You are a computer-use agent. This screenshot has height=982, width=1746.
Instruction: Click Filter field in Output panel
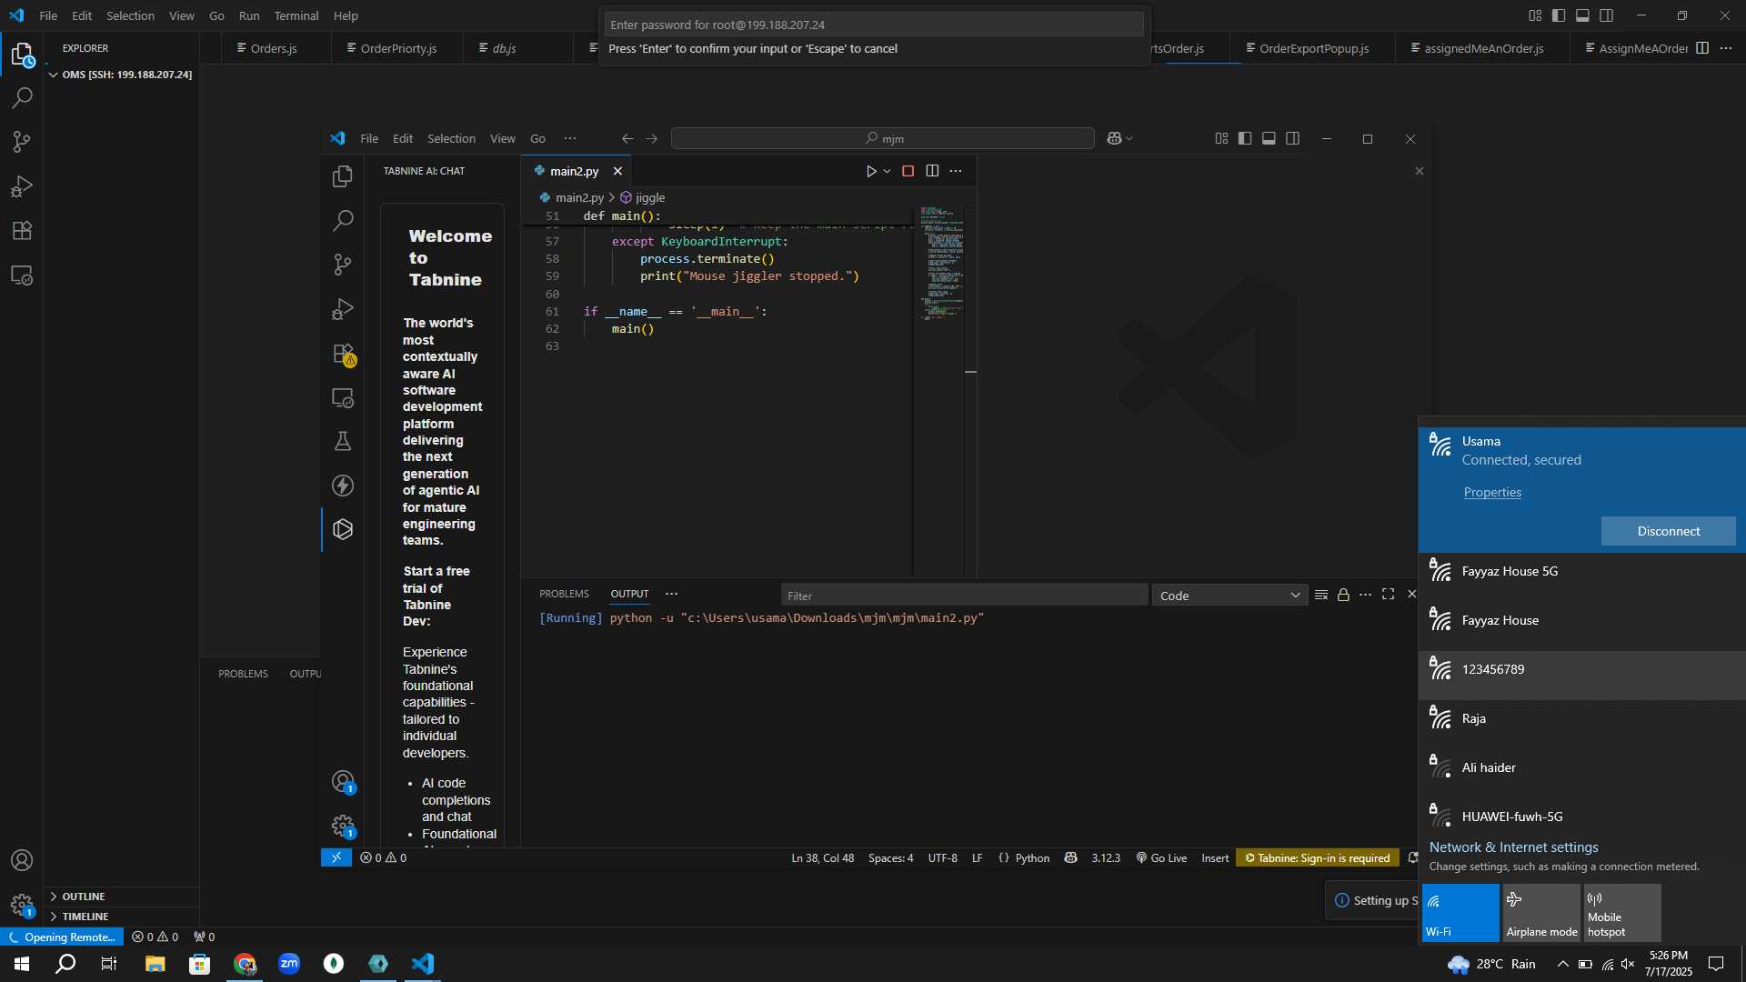[x=964, y=596]
